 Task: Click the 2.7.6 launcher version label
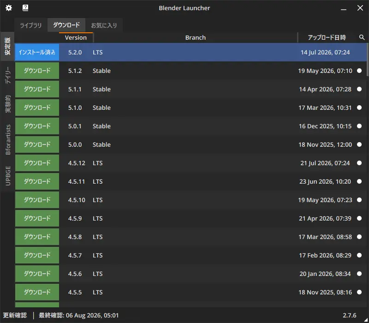(x=350, y=315)
